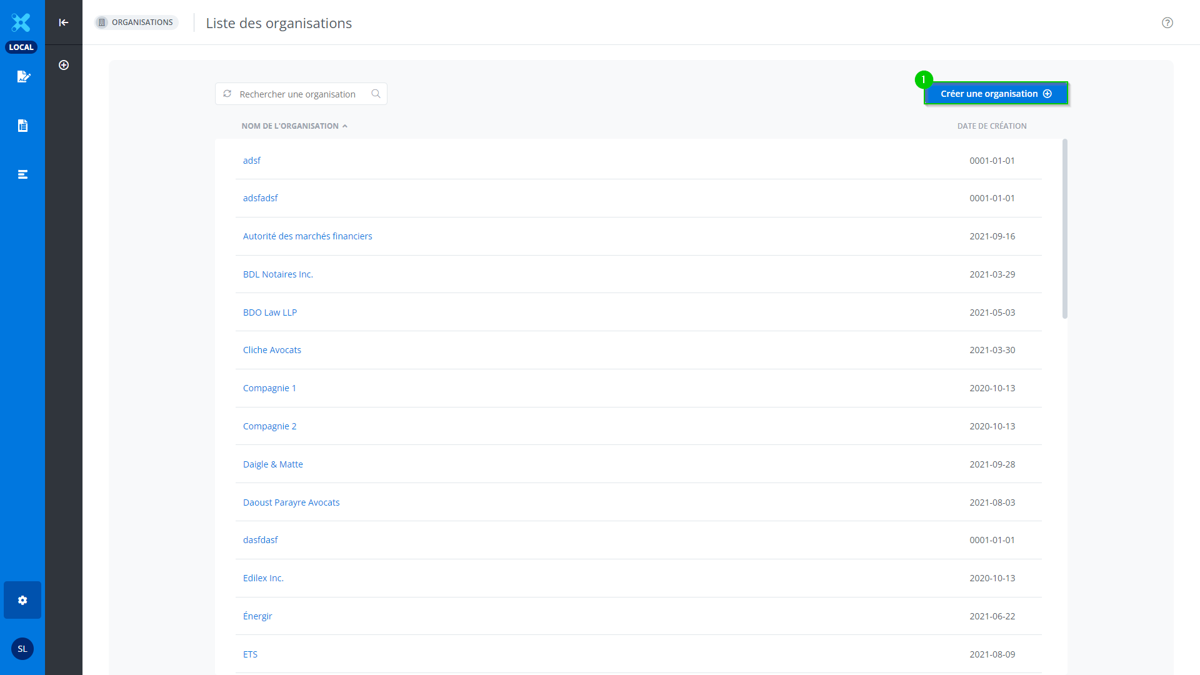Click the plus circle icon in the dark panel
The width and height of the screenshot is (1200, 675).
pyautogui.click(x=64, y=65)
